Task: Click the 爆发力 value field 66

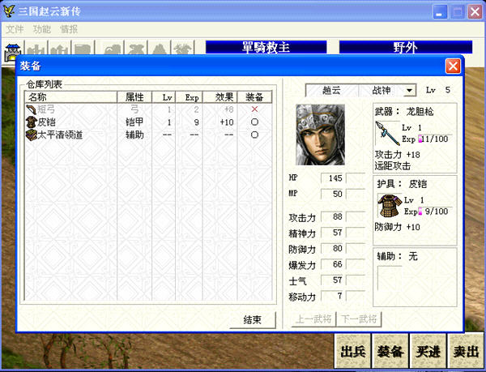Action: (332, 264)
